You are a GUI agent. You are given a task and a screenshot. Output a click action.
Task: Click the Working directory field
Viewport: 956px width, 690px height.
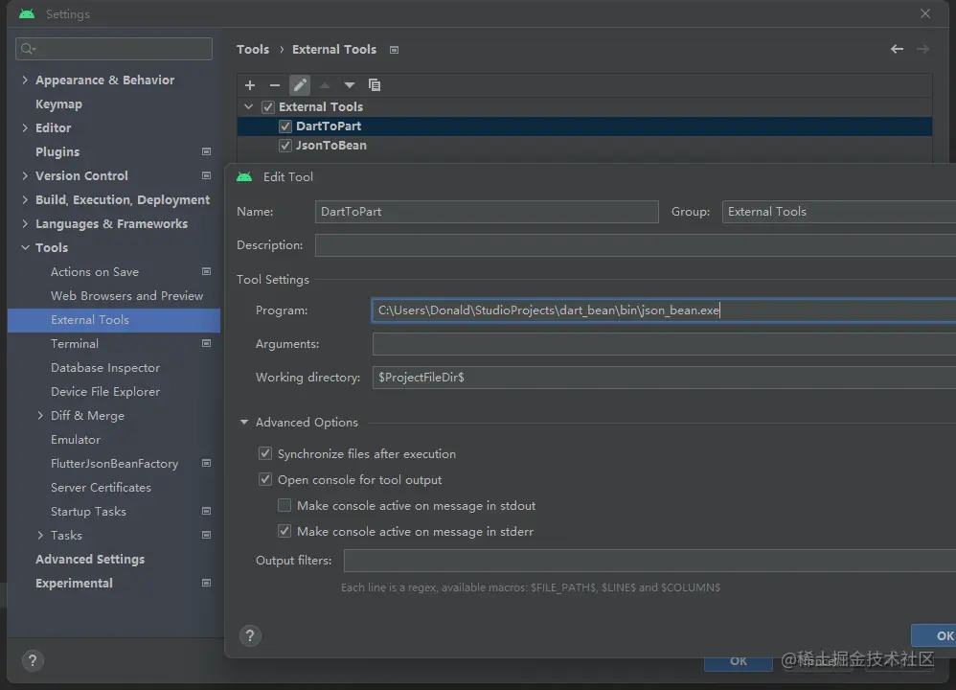pos(664,378)
